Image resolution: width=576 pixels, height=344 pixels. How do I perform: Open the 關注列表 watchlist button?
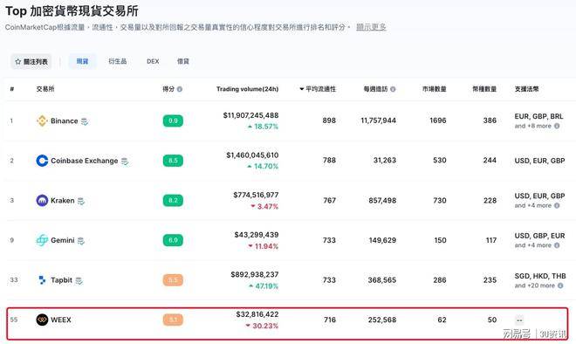[31, 61]
